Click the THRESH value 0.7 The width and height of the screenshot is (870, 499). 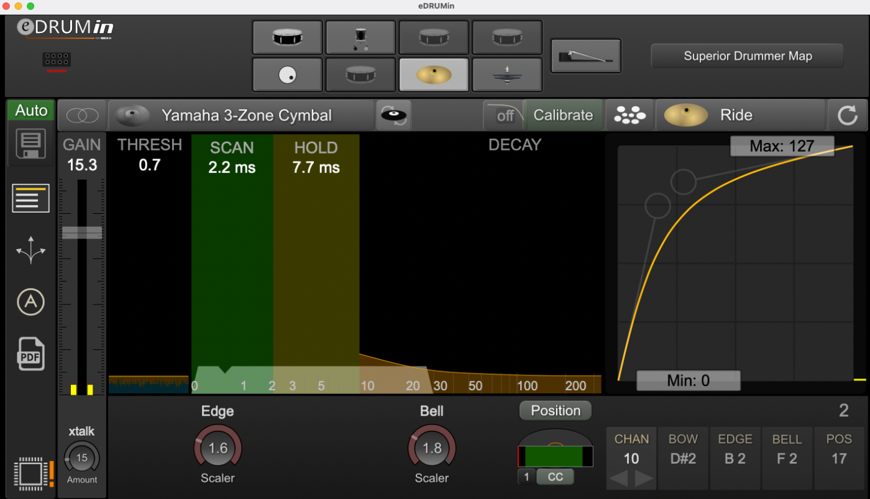(x=150, y=165)
